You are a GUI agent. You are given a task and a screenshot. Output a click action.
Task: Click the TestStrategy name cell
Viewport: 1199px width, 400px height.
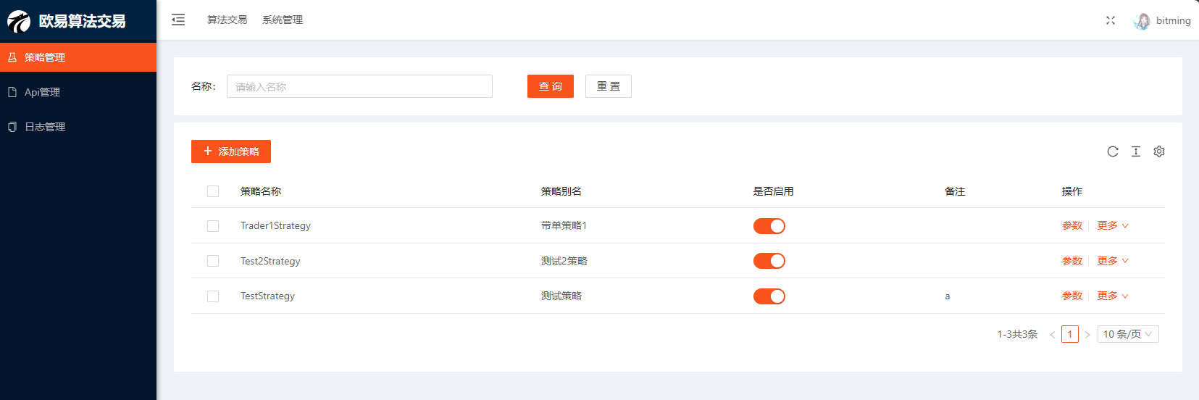click(267, 296)
